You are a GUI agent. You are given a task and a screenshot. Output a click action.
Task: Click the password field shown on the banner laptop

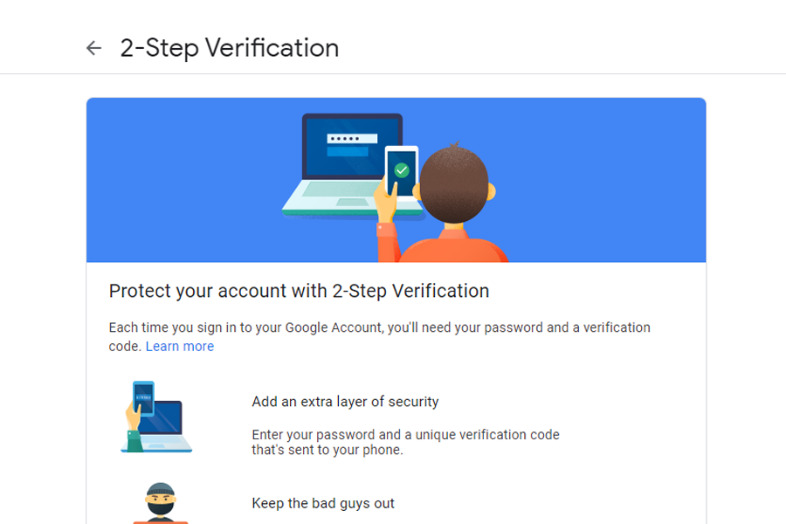point(352,140)
